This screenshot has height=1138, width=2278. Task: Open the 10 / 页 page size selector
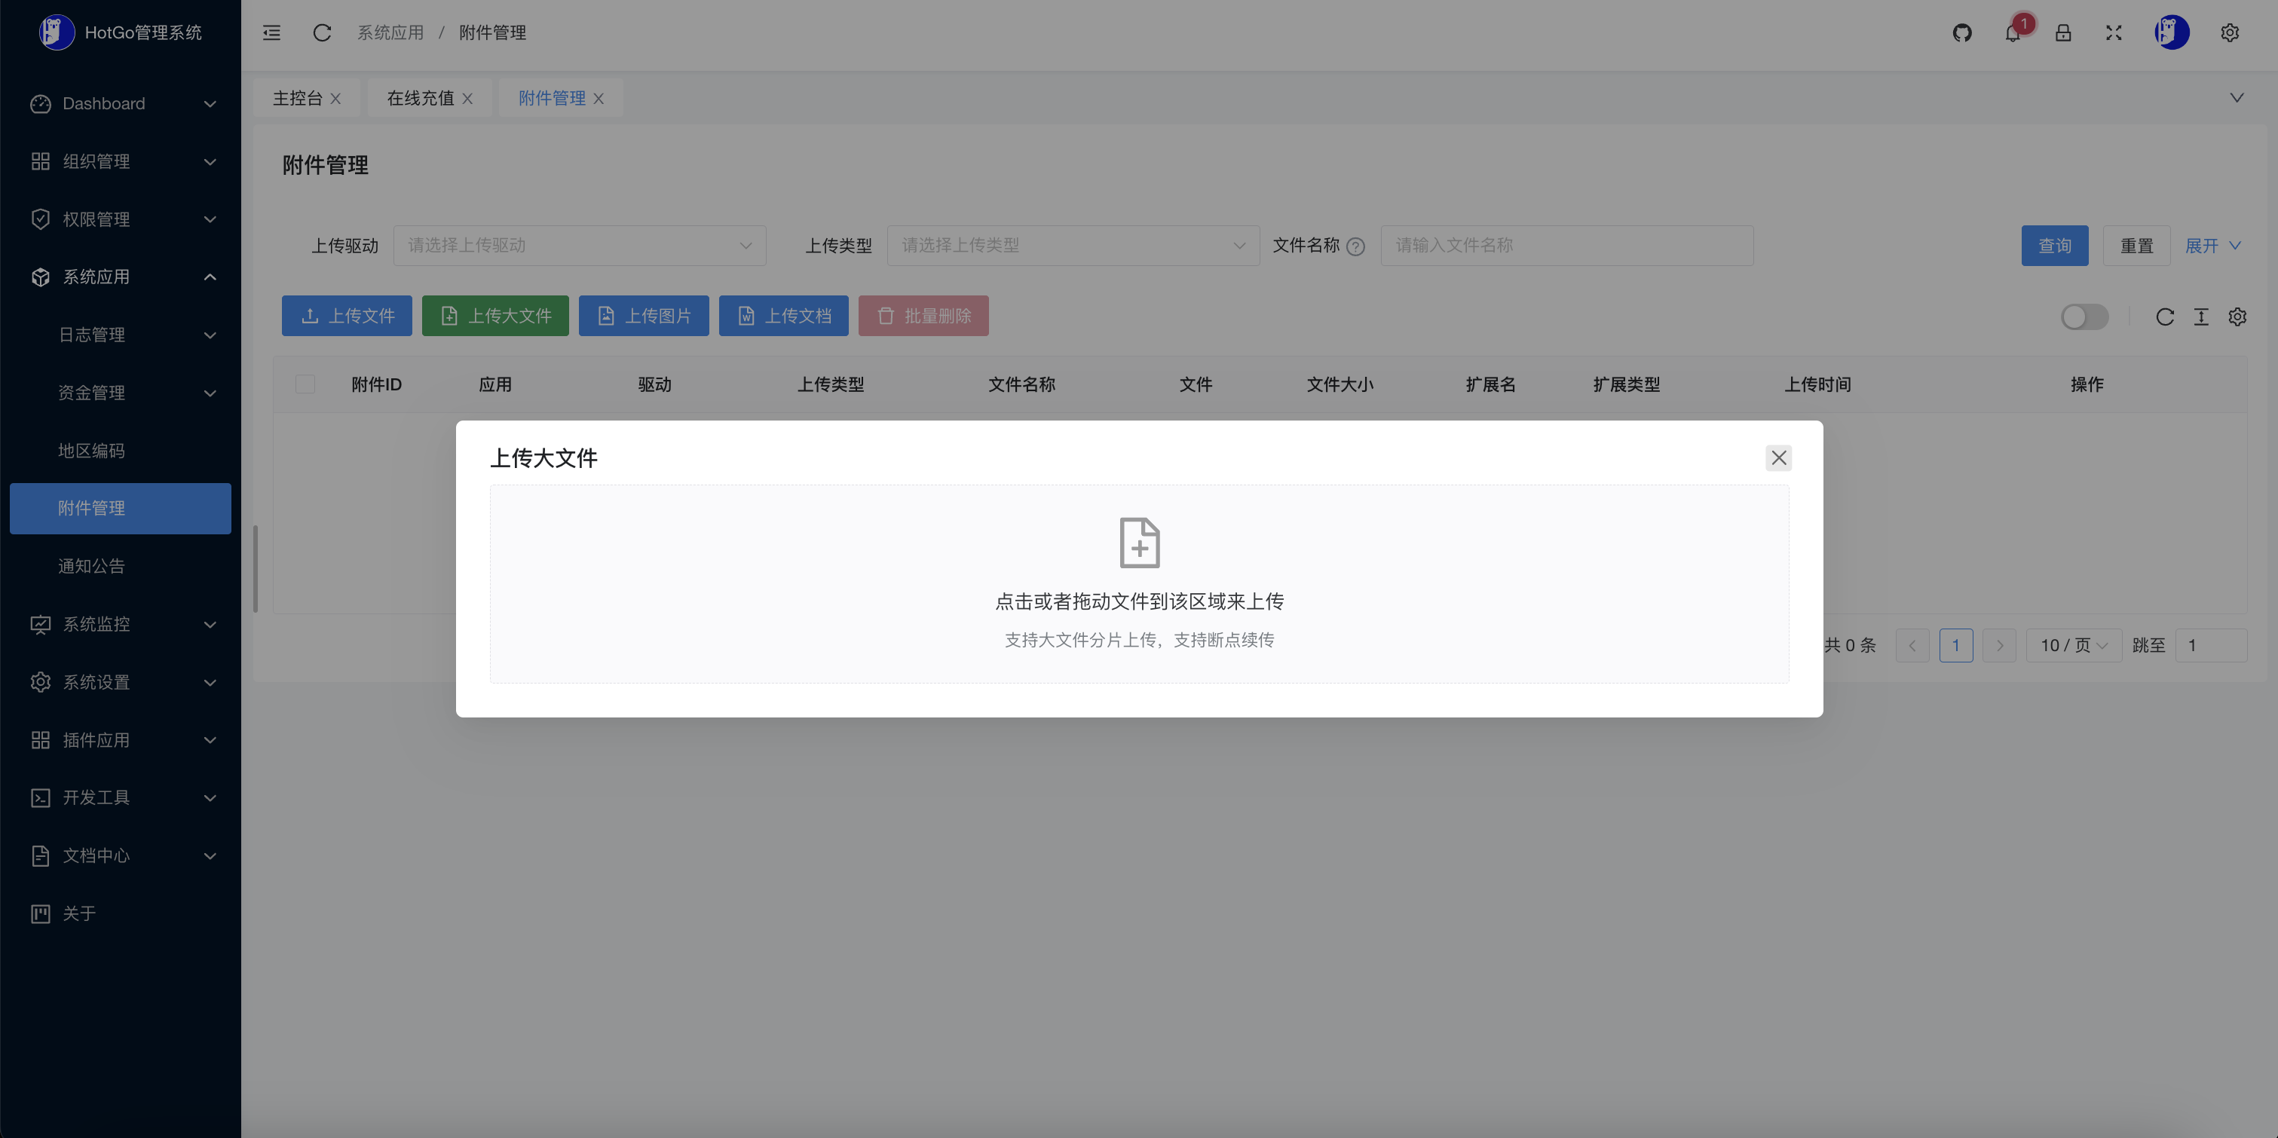coord(2073,645)
